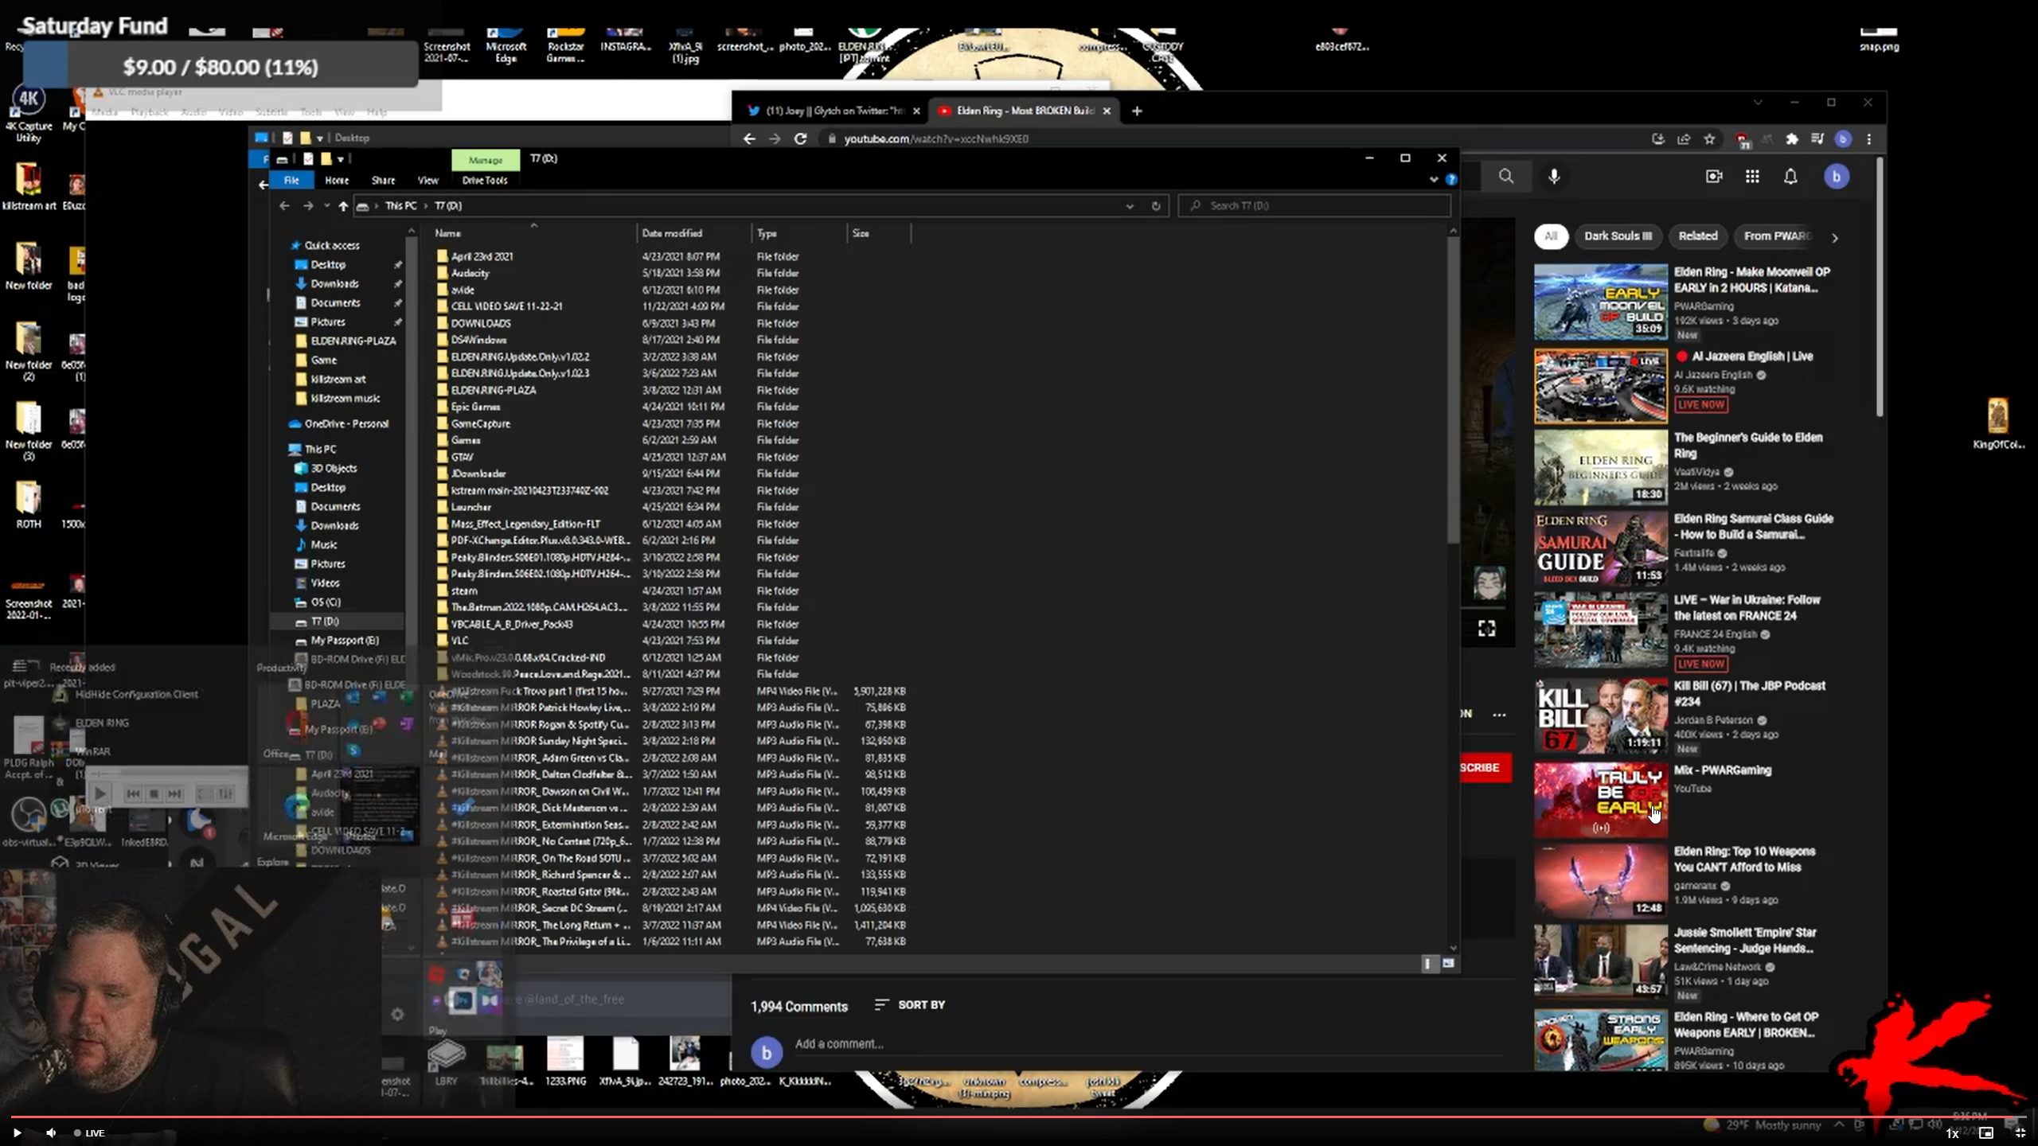Select Downloads under Quick access

point(334,283)
